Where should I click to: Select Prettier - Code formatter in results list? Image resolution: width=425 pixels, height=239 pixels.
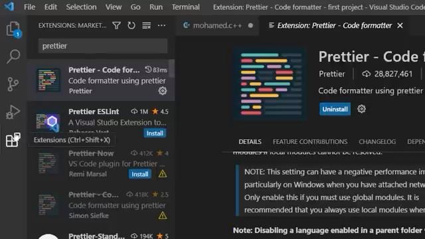[101, 80]
